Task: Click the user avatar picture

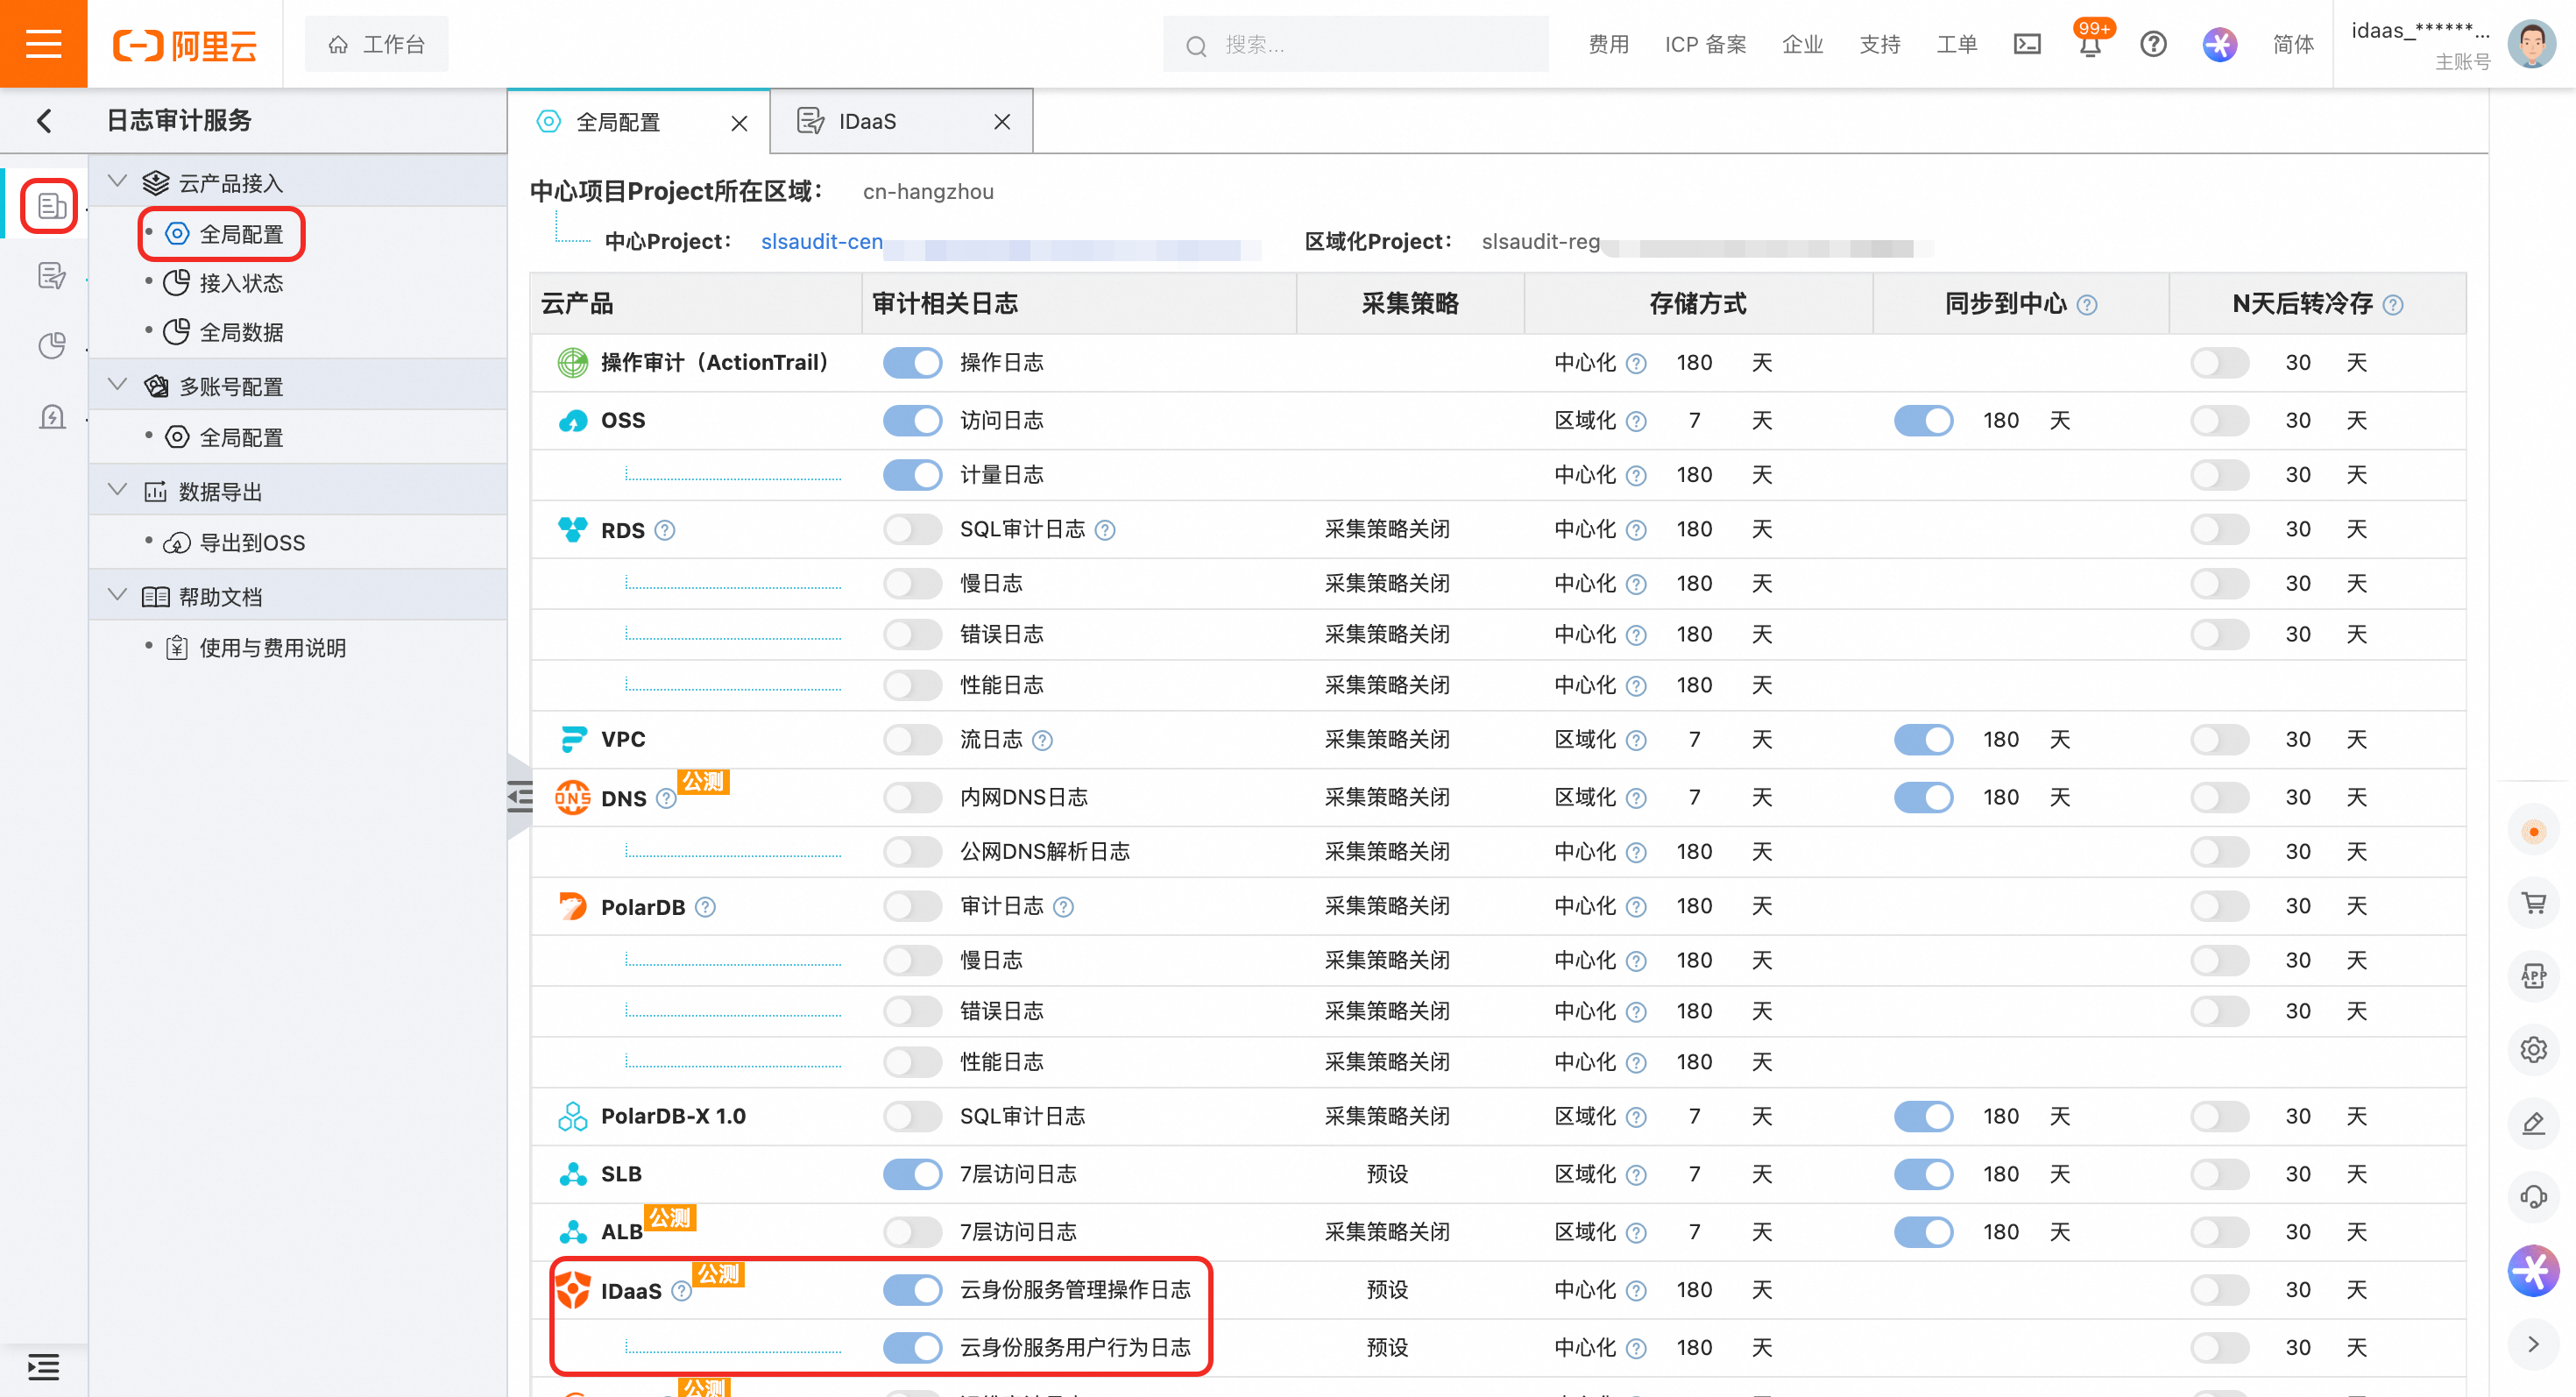Action: click(x=2531, y=44)
